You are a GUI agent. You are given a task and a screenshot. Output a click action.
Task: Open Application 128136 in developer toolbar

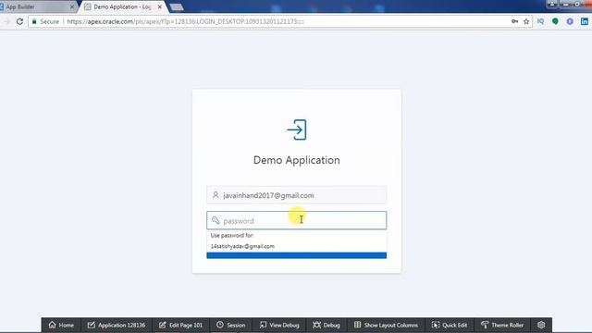[x=117, y=325]
